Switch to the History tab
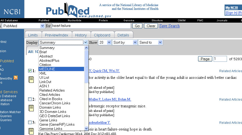 81,35
